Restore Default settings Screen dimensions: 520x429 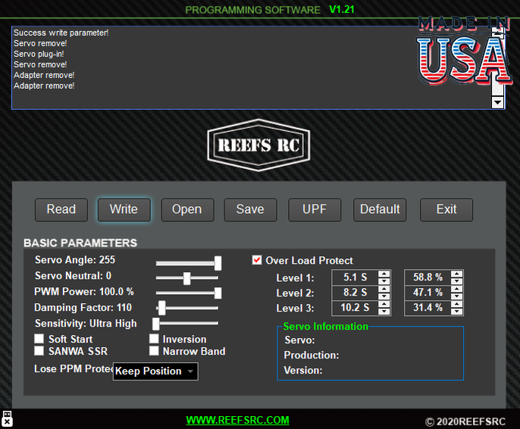click(380, 209)
